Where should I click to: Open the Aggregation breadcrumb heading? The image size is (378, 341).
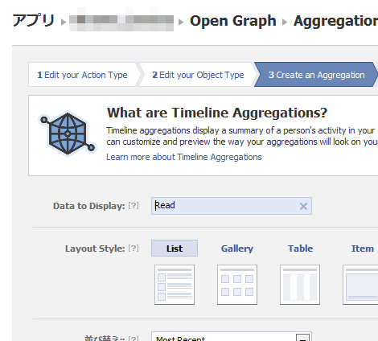tap(335, 21)
